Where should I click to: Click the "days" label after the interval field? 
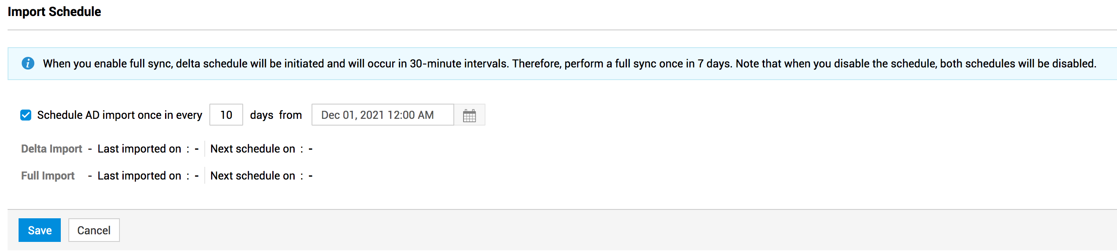261,115
